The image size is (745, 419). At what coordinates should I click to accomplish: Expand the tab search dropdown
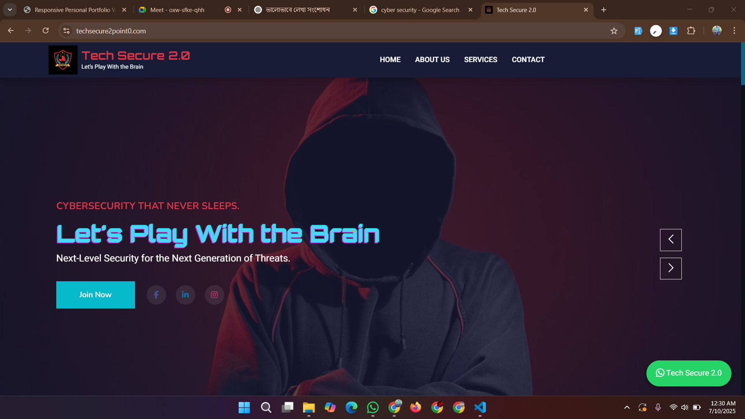(10, 10)
